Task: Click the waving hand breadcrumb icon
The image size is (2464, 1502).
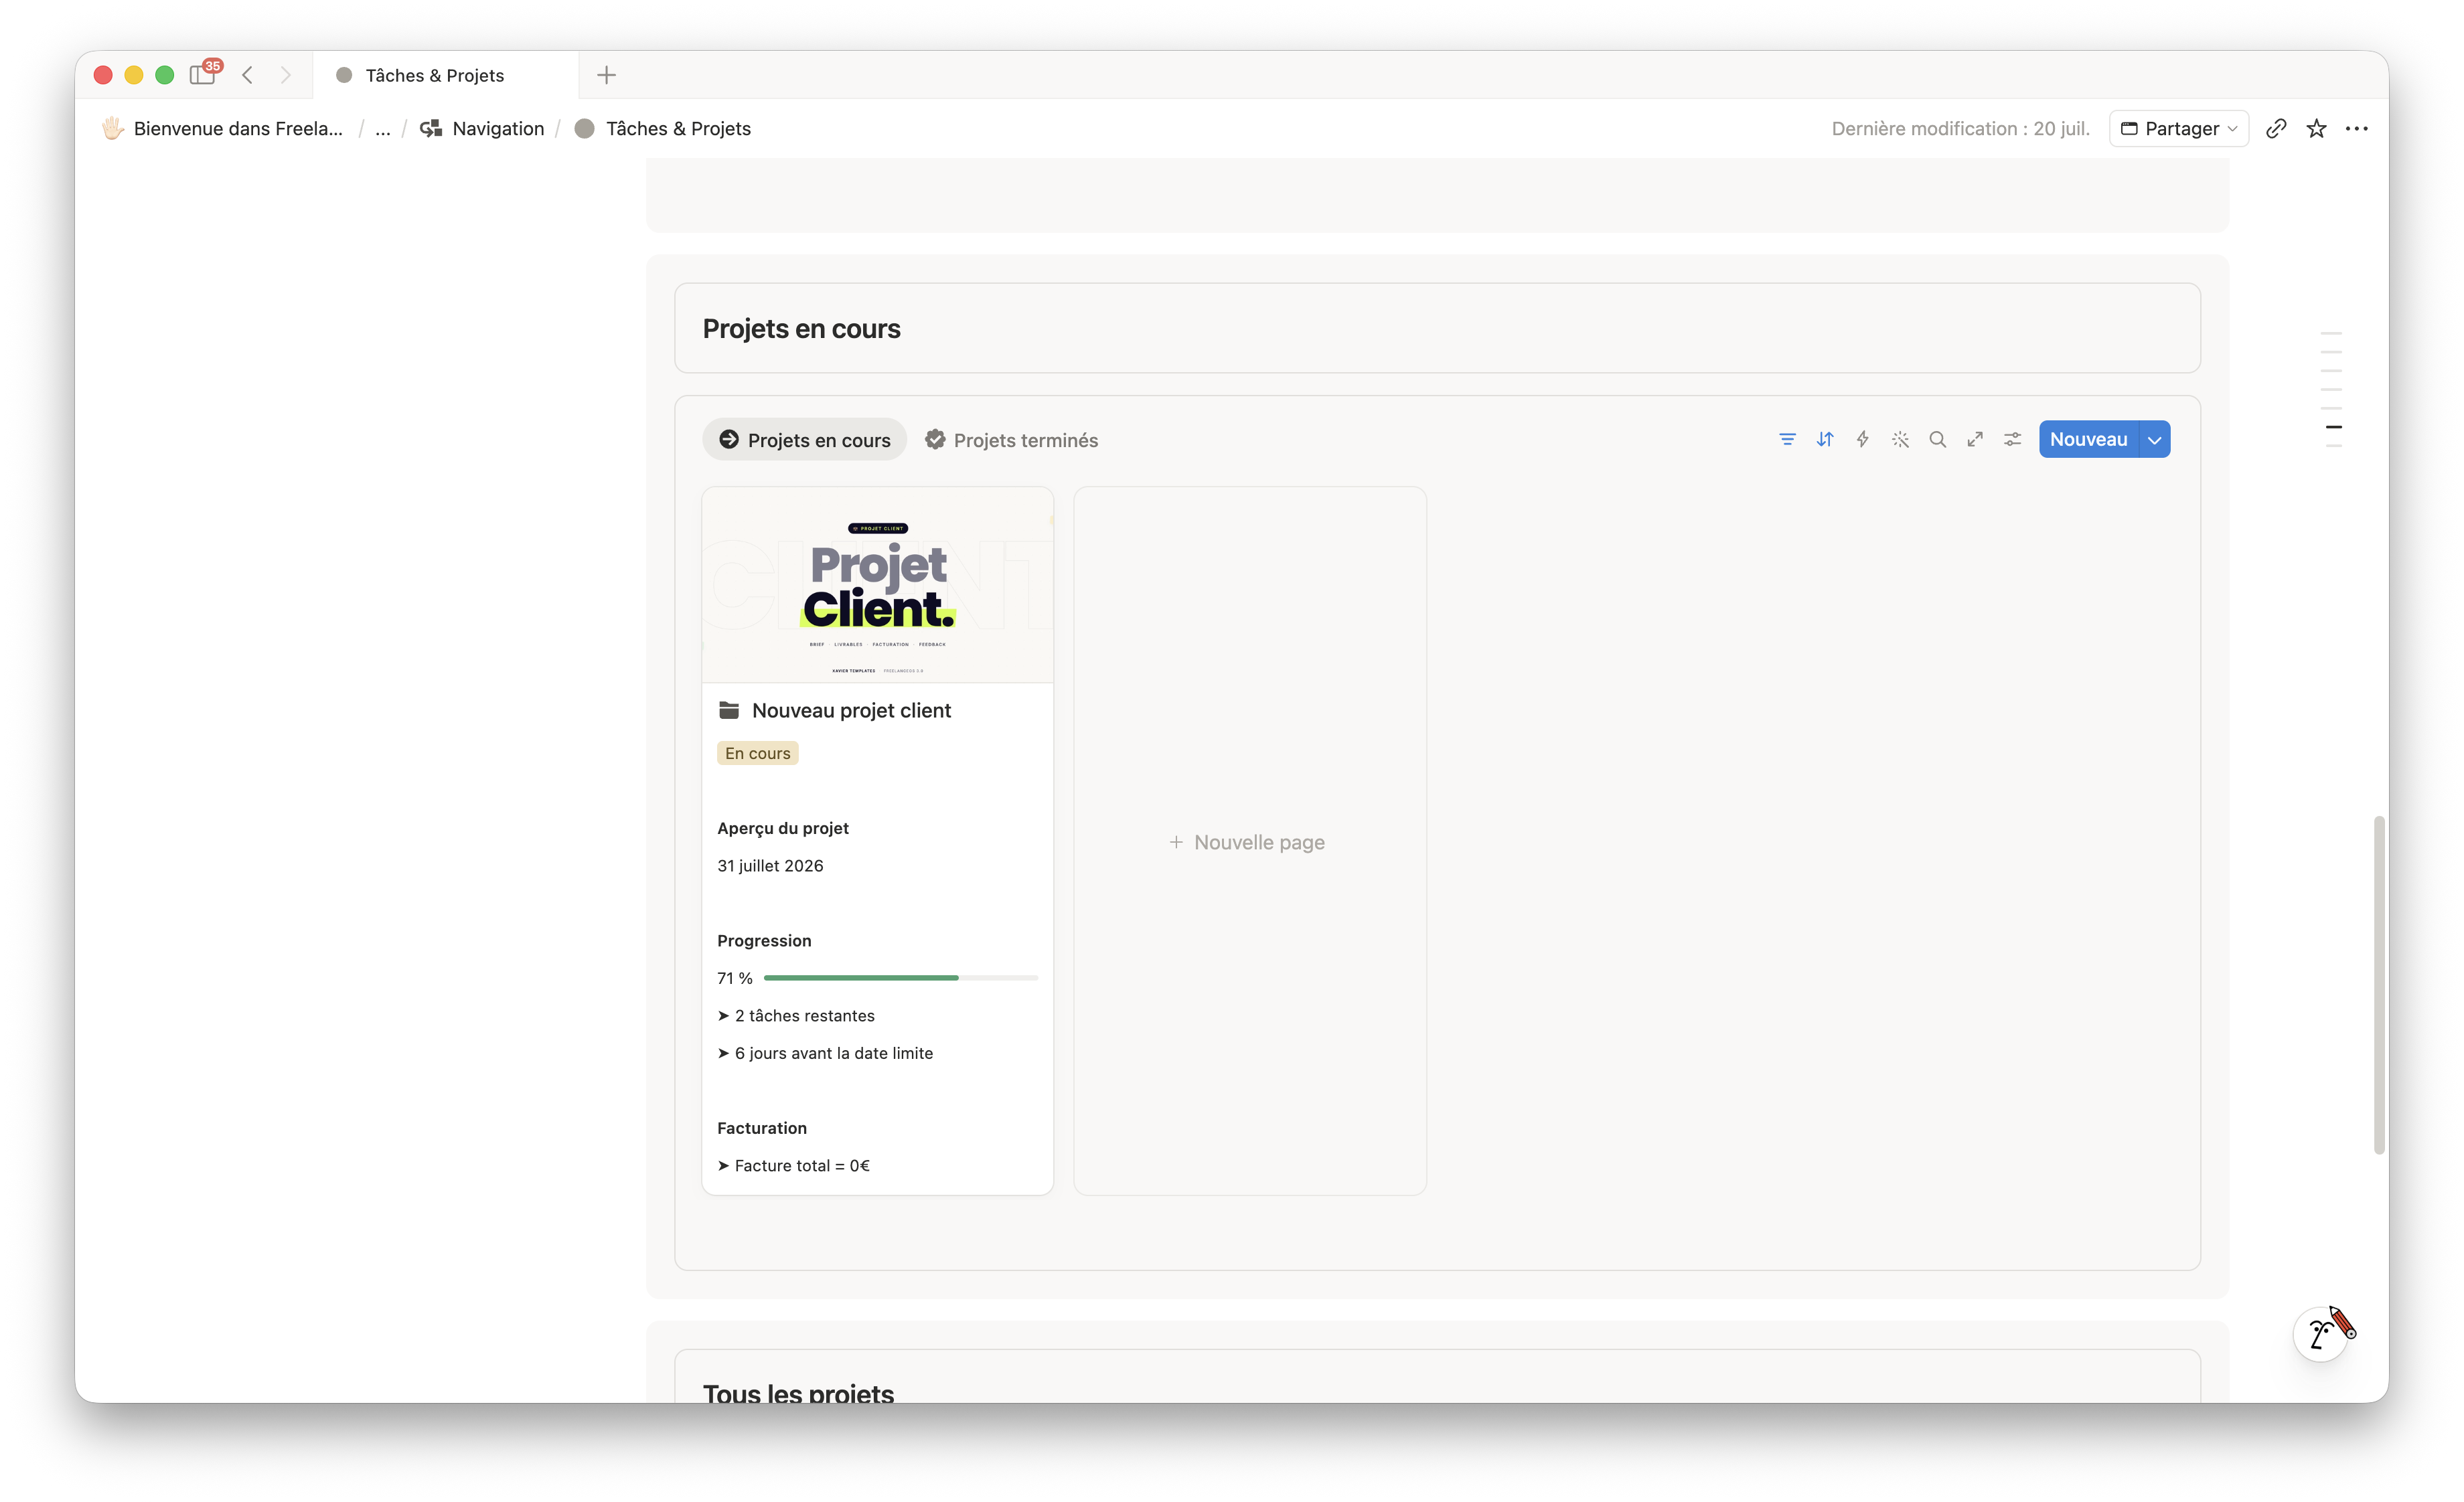Action: pos(112,129)
